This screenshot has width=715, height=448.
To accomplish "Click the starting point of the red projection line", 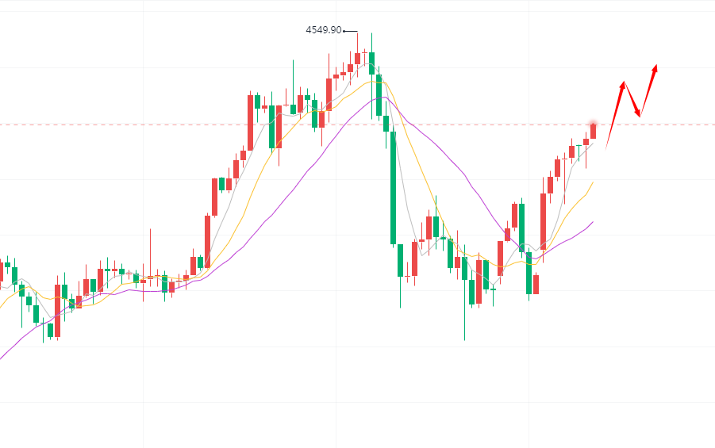I will click(x=607, y=147).
